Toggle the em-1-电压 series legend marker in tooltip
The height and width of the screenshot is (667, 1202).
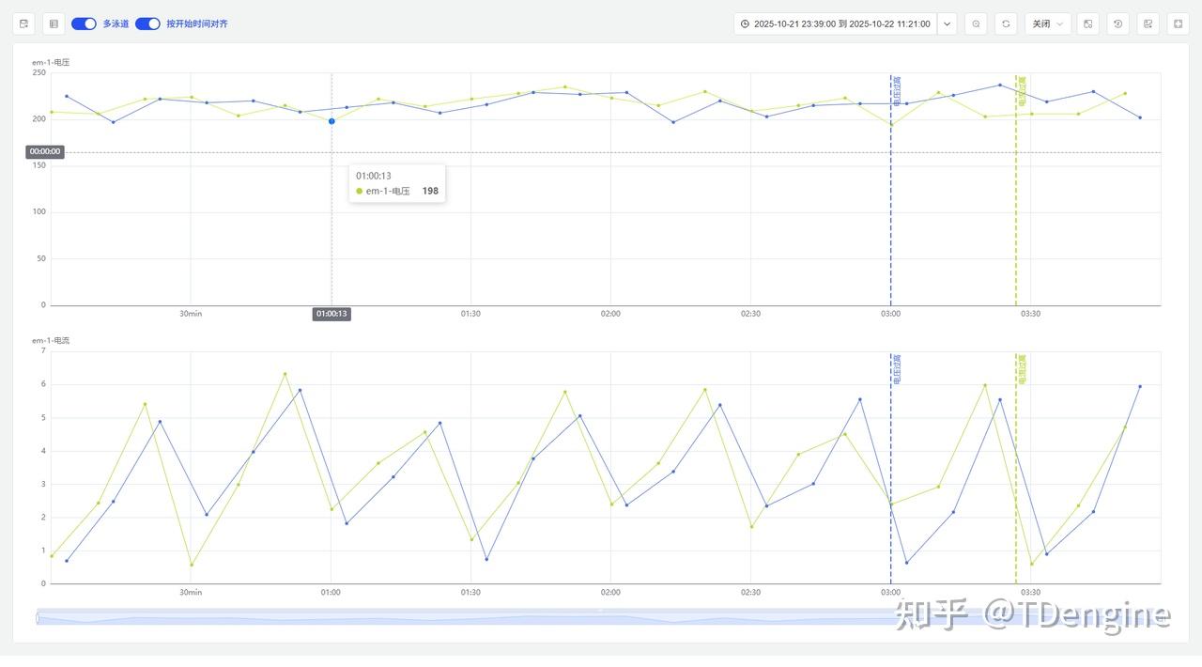pos(360,191)
